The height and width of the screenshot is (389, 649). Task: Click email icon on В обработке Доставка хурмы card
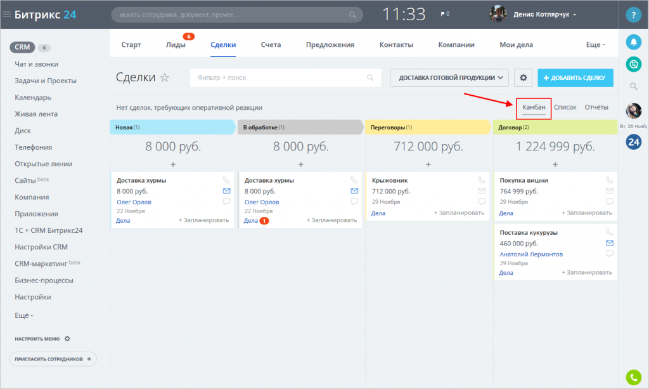[x=354, y=190]
